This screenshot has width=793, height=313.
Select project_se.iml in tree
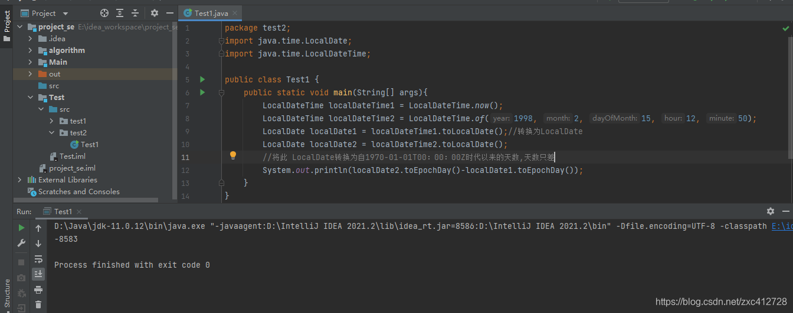tap(67, 168)
